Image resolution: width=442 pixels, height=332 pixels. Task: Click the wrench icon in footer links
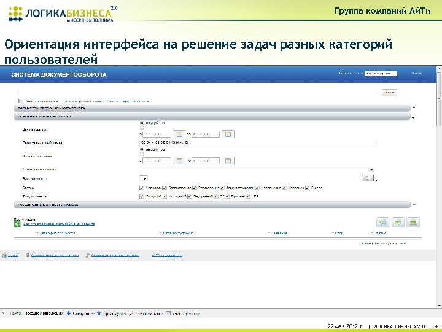coord(88,255)
